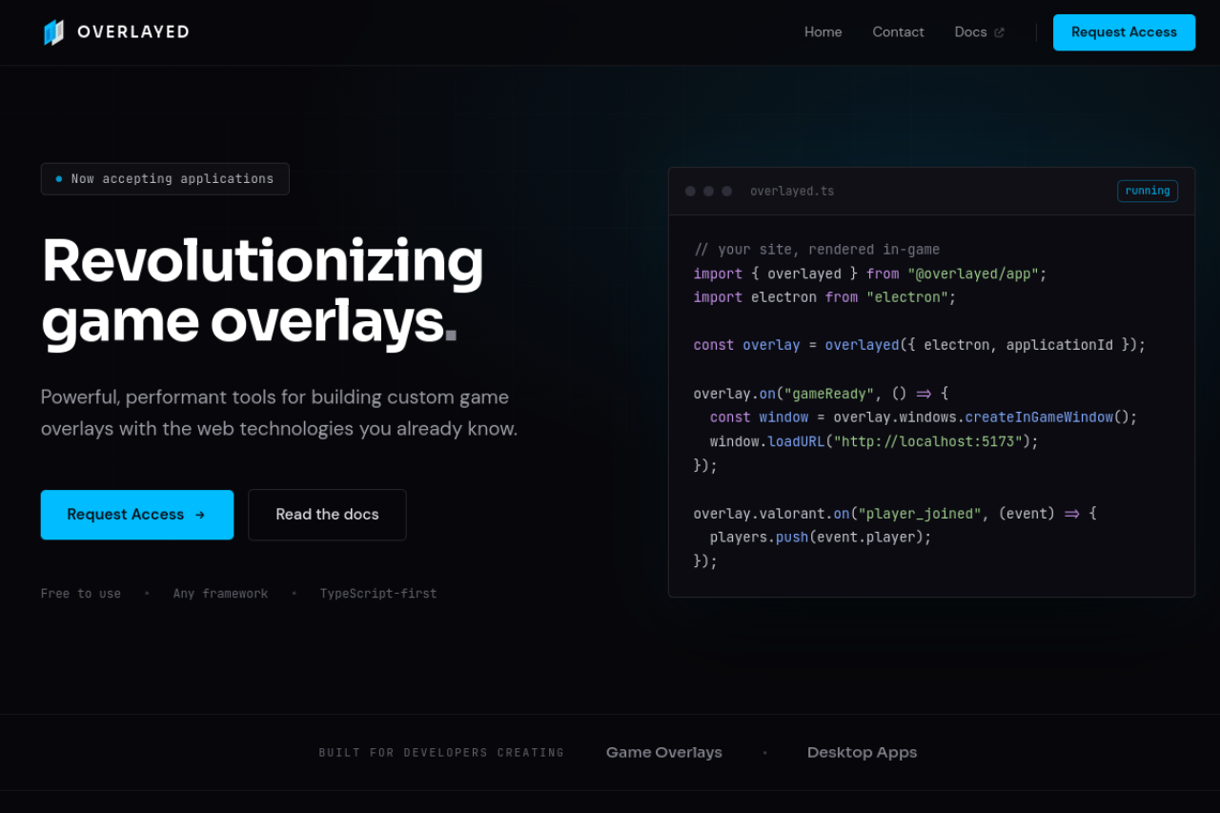1220x813 pixels.
Task: Click the BUILT FOR DEVELOPERS CREATING label
Action: click(441, 753)
